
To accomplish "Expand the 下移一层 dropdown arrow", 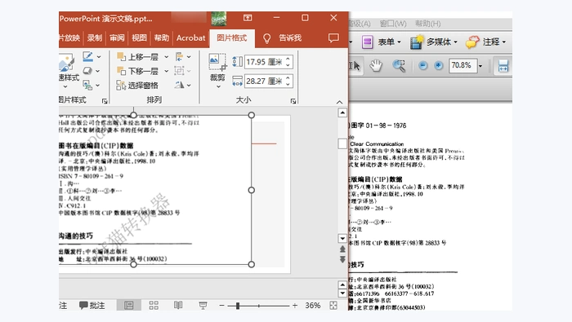I will (167, 71).
